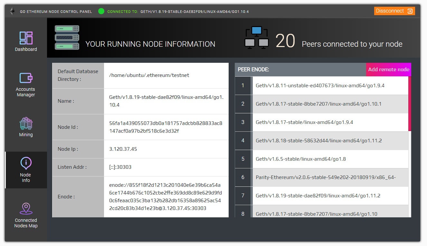Open the Dashboard panel
Image resolution: width=427 pixels, height=246 pixels.
point(26,41)
